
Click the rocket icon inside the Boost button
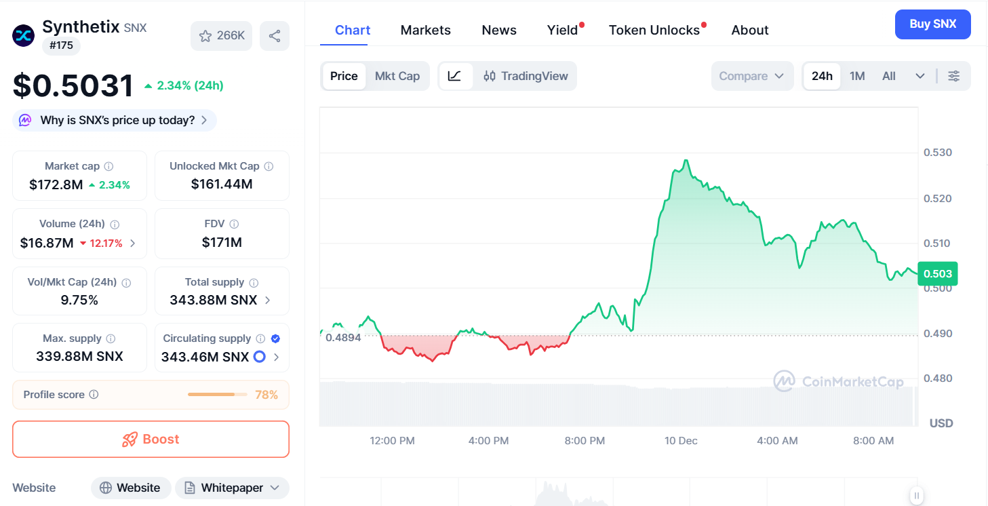click(128, 439)
